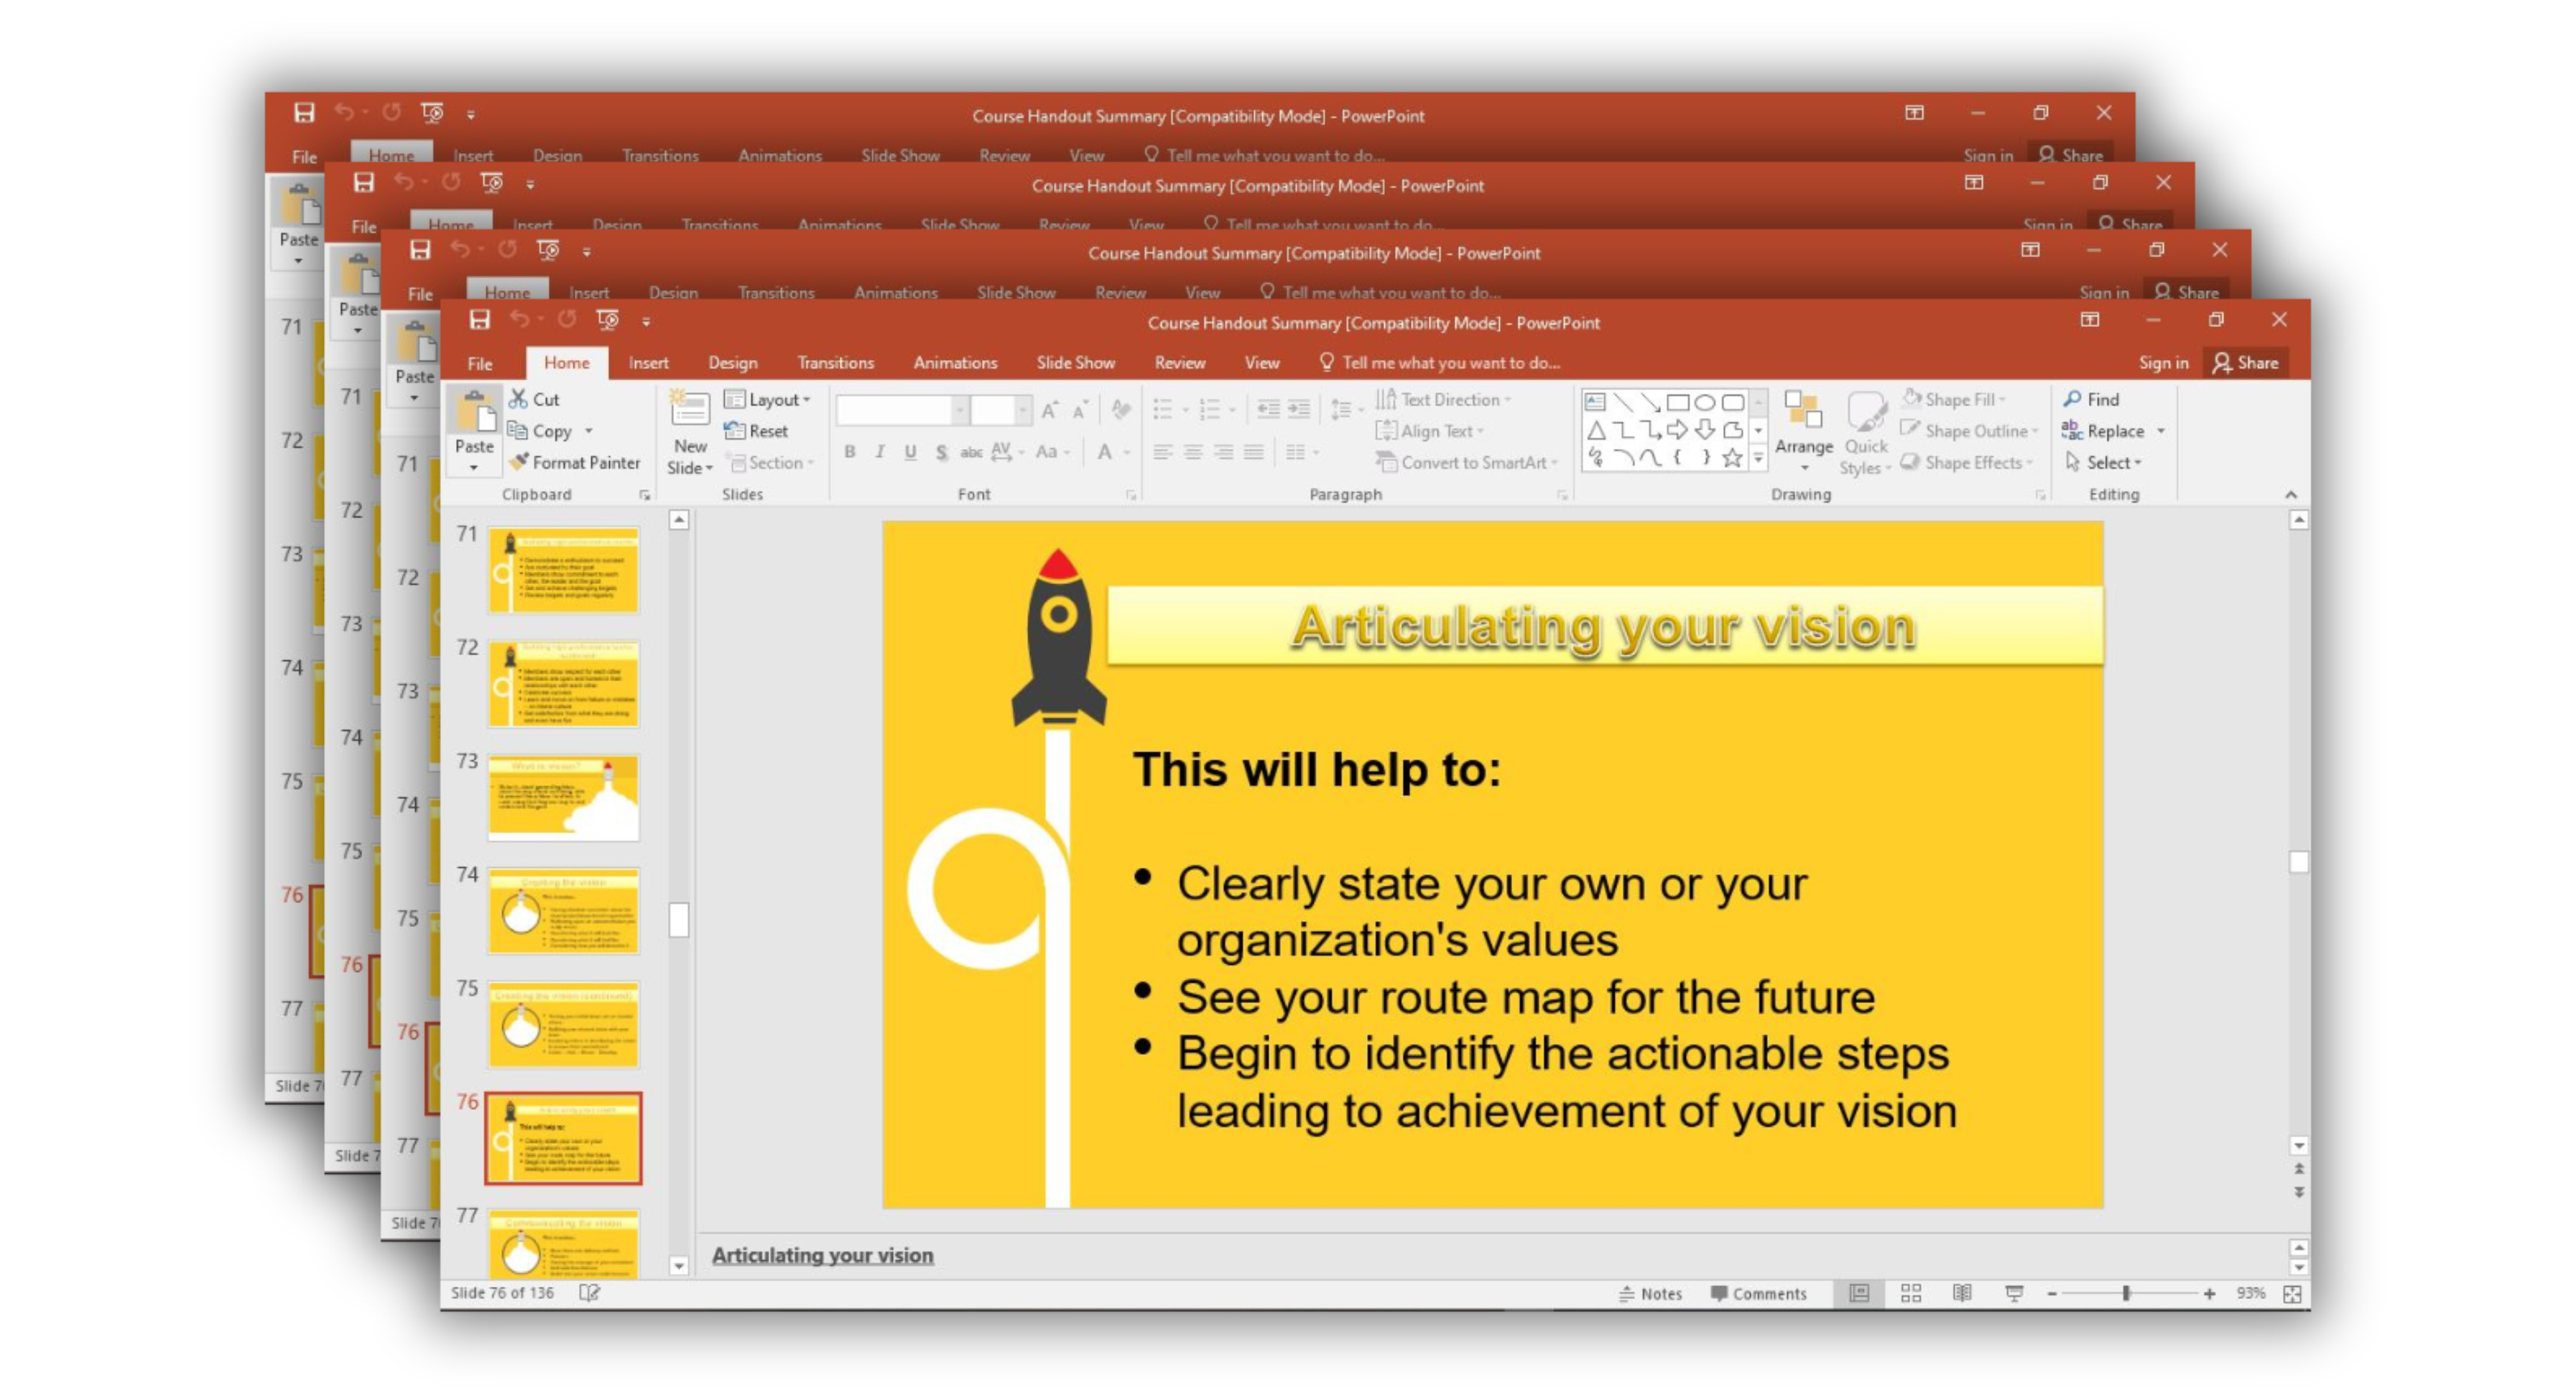Toggle the Comments pane button
Viewport: 2576px width, 1396px height.
pyautogui.click(x=1758, y=1293)
